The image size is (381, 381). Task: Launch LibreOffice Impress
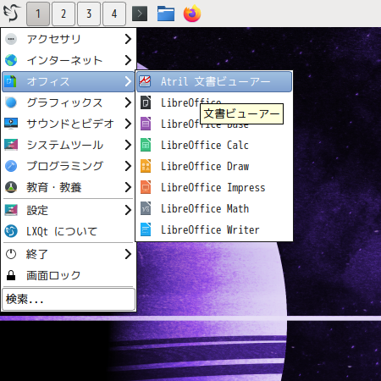point(214,187)
